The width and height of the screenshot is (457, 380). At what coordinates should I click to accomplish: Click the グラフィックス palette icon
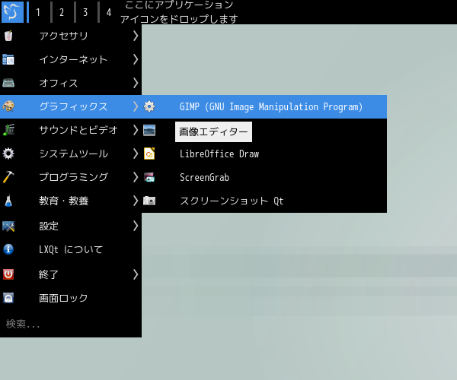point(8,106)
